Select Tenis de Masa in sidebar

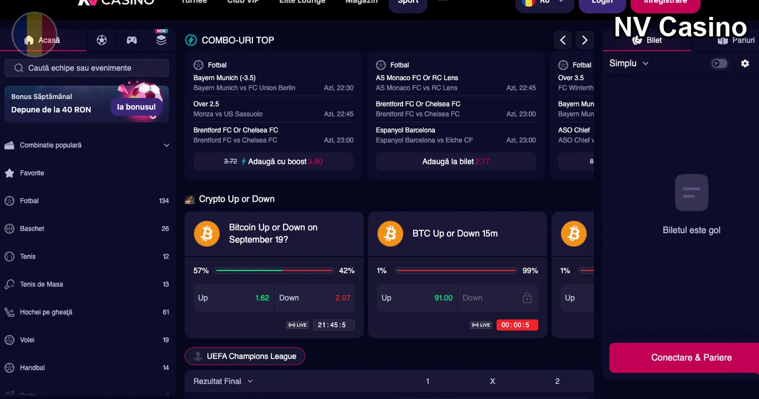(86, 284)
